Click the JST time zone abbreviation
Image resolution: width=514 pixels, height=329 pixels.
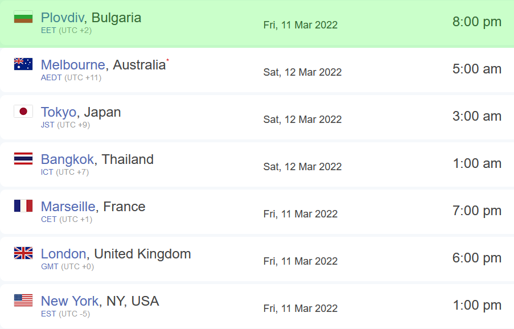[x=48, y=125]
